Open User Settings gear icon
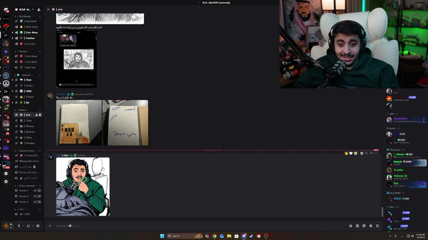428x240 pixels. coord(38,226)
